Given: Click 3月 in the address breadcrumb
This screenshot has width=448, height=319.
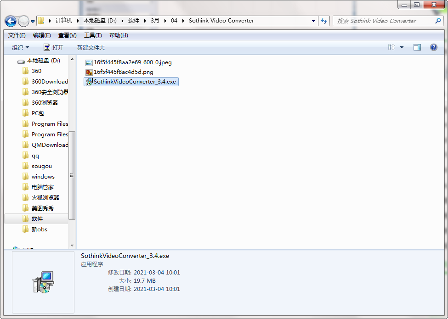Looking at the screenshot, I should [x=155, y=21].
